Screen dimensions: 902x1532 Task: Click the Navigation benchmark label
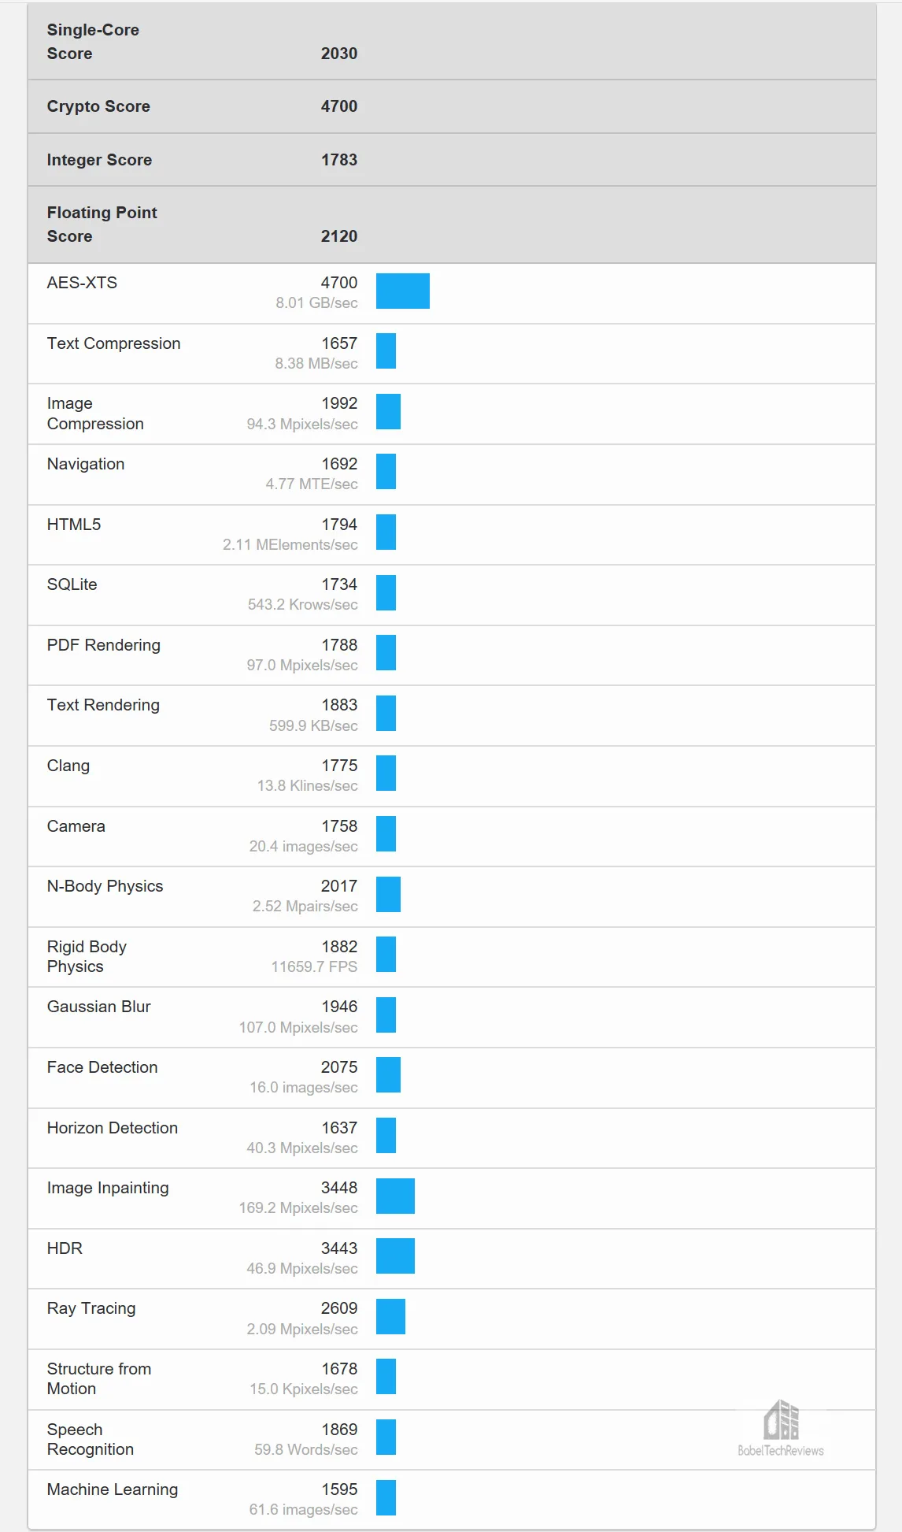(x=86, y=464)
